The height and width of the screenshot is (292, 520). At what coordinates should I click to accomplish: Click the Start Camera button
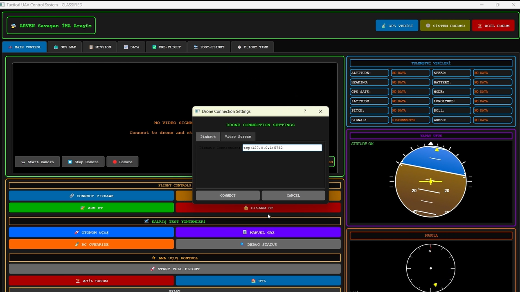coord(37,162)
